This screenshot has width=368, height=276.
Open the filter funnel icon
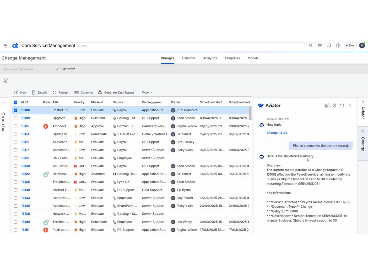point(6,81)
